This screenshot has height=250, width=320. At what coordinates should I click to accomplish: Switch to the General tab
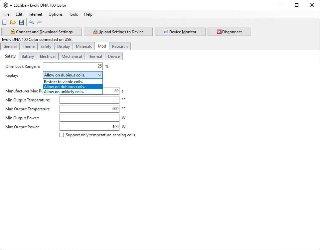[10, 47]
